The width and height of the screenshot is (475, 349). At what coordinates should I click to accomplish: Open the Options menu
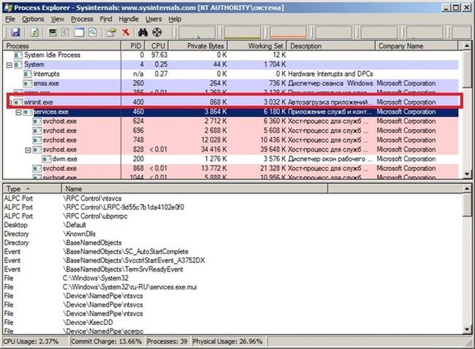[33, 19]
